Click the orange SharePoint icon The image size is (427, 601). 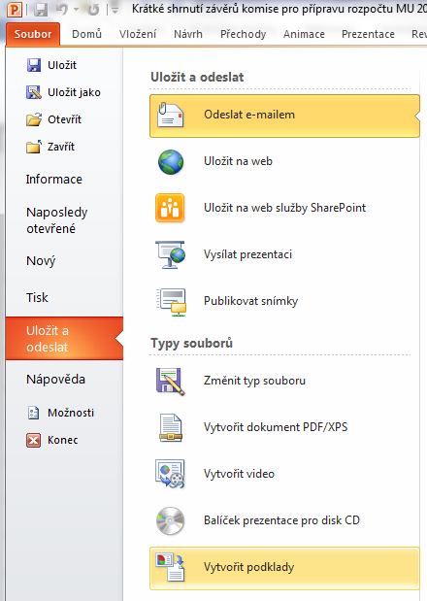pos(170,208)
